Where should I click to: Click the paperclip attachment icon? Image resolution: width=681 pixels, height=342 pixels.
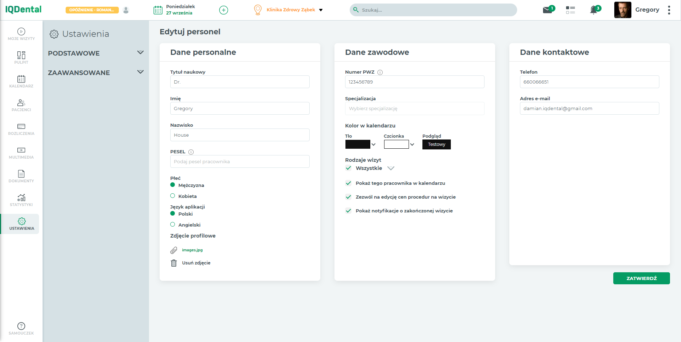(x=174, y=250)
